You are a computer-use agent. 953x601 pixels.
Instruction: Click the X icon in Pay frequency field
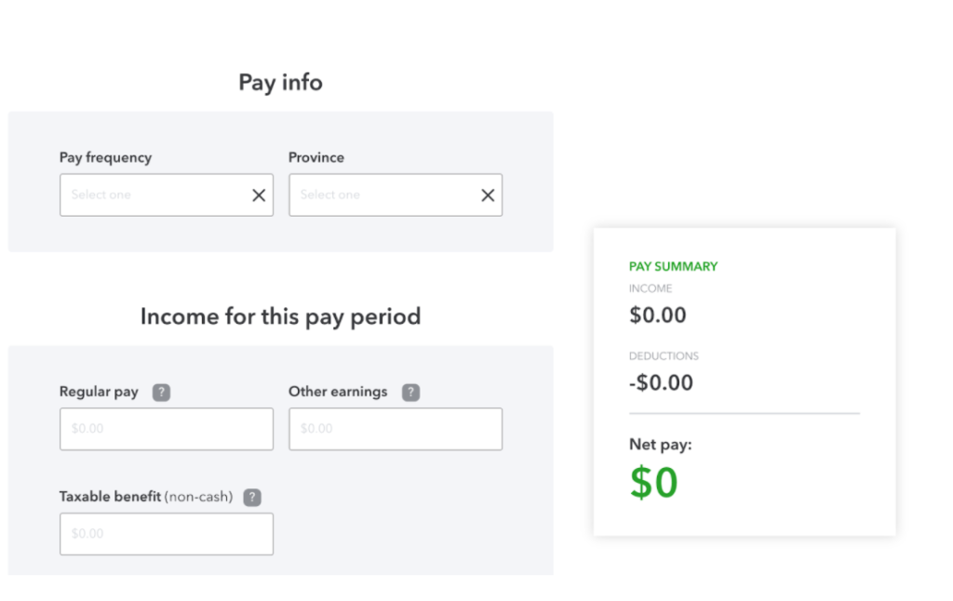259,195
